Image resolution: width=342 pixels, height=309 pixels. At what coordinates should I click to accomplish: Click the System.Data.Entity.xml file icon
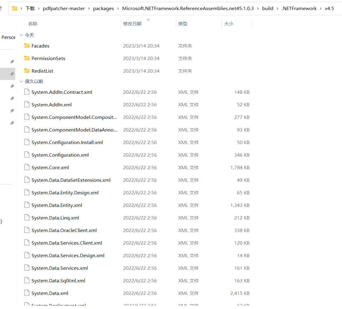click(x=27, y=205)
